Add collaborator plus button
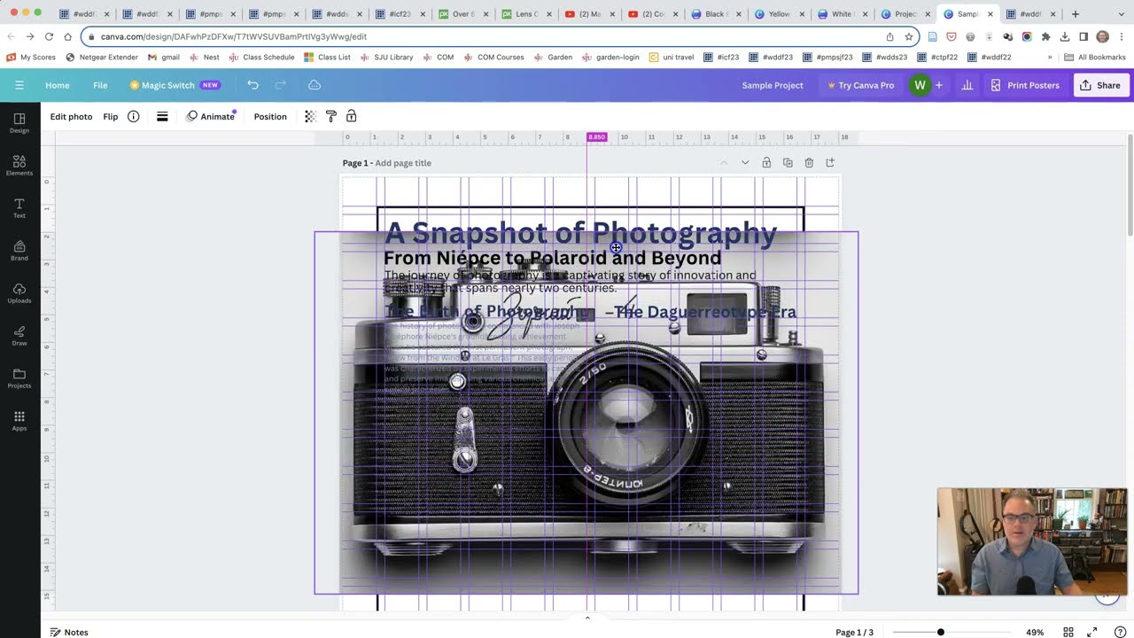Image resolution: width=1134 pixels, height=638 pixels. (x=939, y=85)
